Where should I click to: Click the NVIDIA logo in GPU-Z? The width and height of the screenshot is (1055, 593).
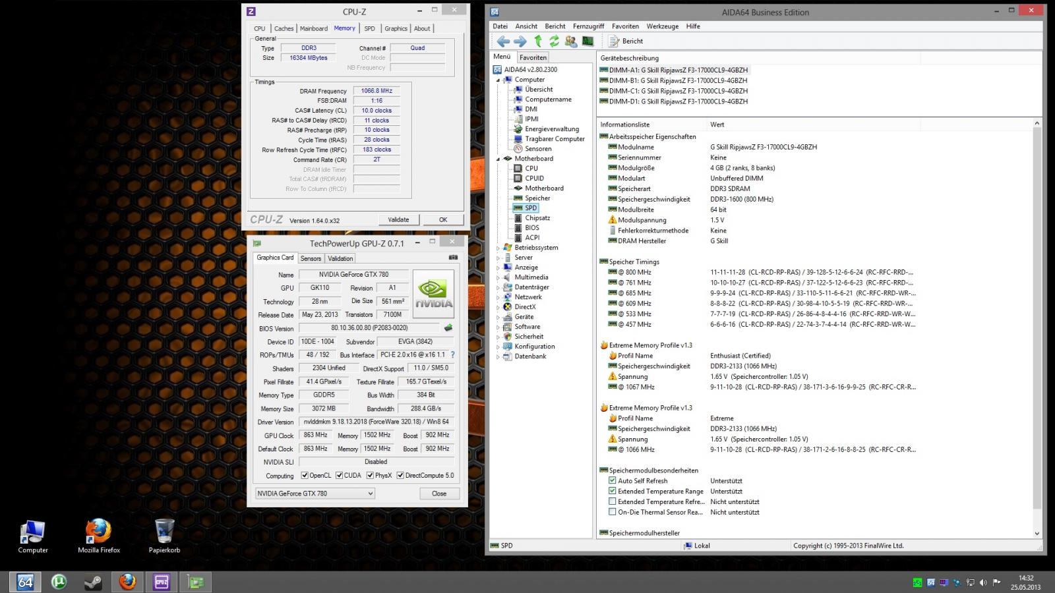[433, 294]
